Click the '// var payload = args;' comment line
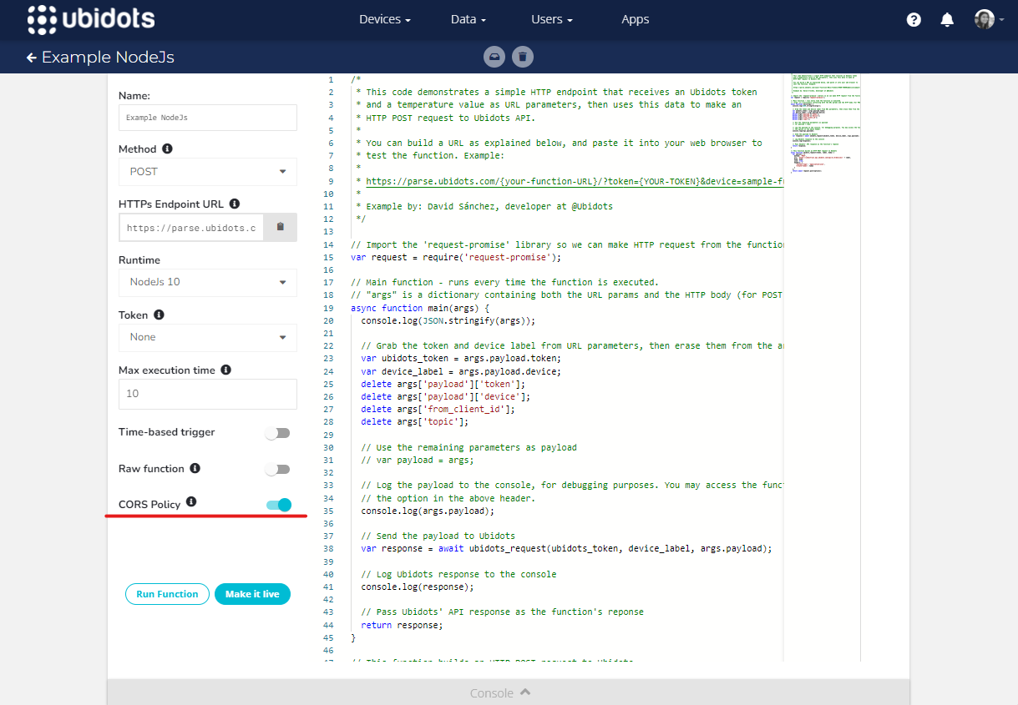The width and height of the screenshot is (1018, 705). (418, 460)
